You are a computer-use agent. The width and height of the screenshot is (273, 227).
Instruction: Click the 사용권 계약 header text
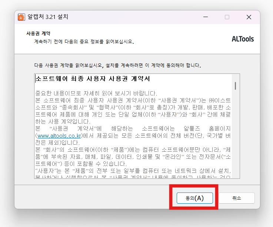pos(38,33)
